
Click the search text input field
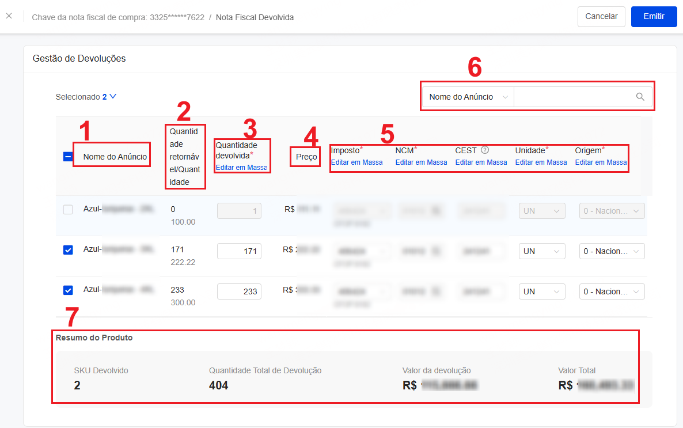coord(574,97)
